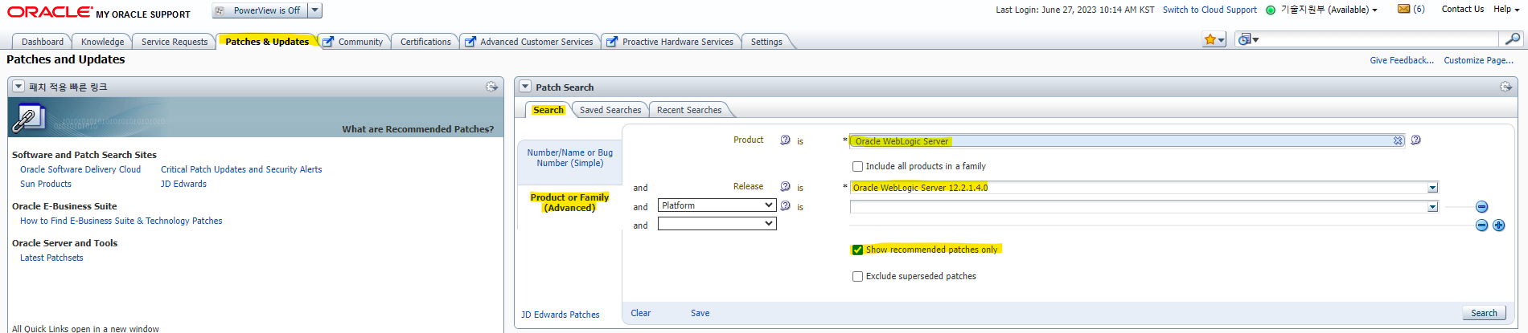Click the Oracle logo
The width and height of the screenshot is (1528, 333).
[50, 11]
